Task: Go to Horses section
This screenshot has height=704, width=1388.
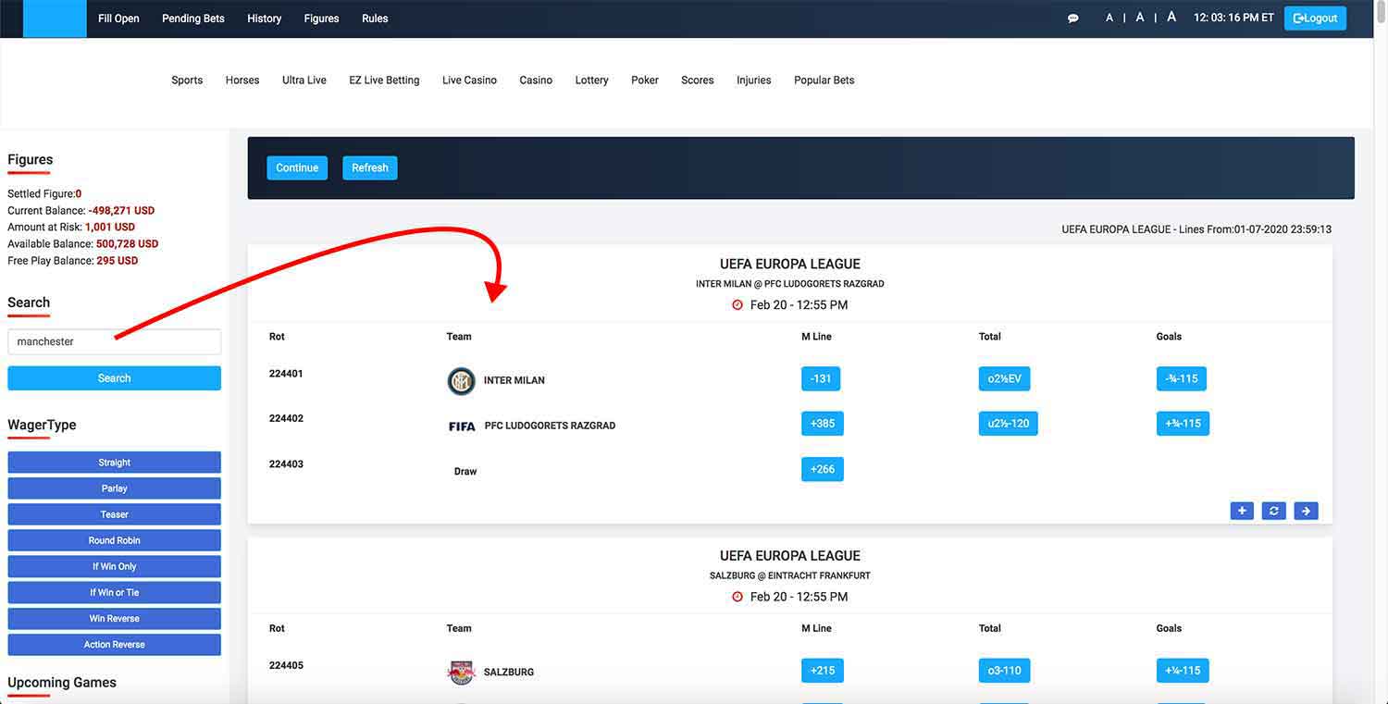Action: pos(242,80)
